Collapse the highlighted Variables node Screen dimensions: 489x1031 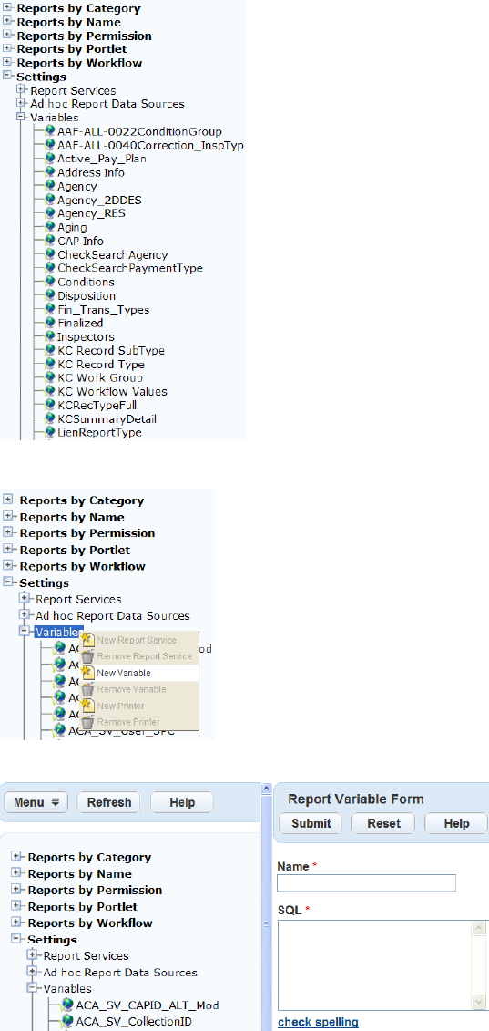click(25, 631)
